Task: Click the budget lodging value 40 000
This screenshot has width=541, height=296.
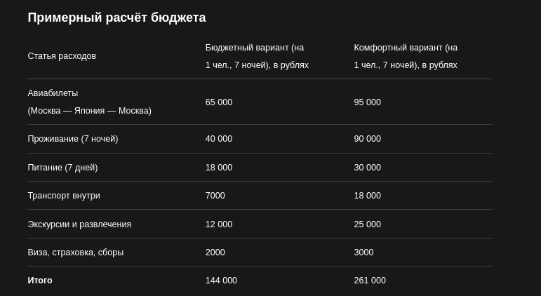Action: (x=219, y=139)
